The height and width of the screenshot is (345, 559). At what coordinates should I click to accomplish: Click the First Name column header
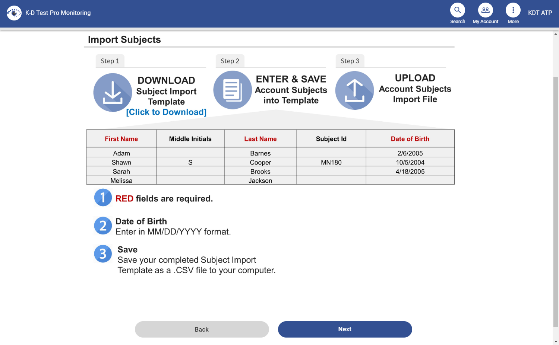(121, 138)
